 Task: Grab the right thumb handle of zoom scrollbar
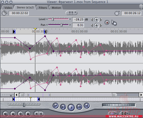[x=114, y=95]
